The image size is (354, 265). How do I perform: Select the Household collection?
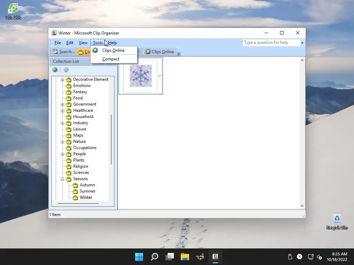(83, 117)
